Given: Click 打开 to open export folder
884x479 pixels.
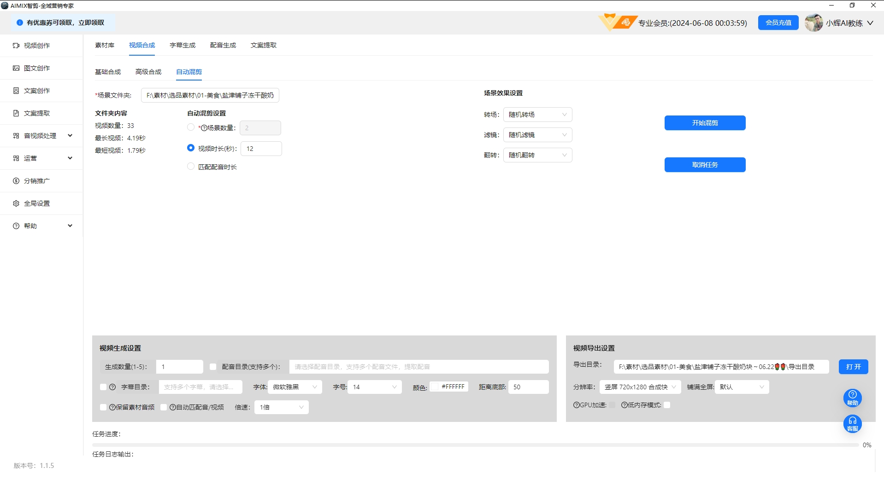Looking at the screenshot, I should tap(853, 367).
